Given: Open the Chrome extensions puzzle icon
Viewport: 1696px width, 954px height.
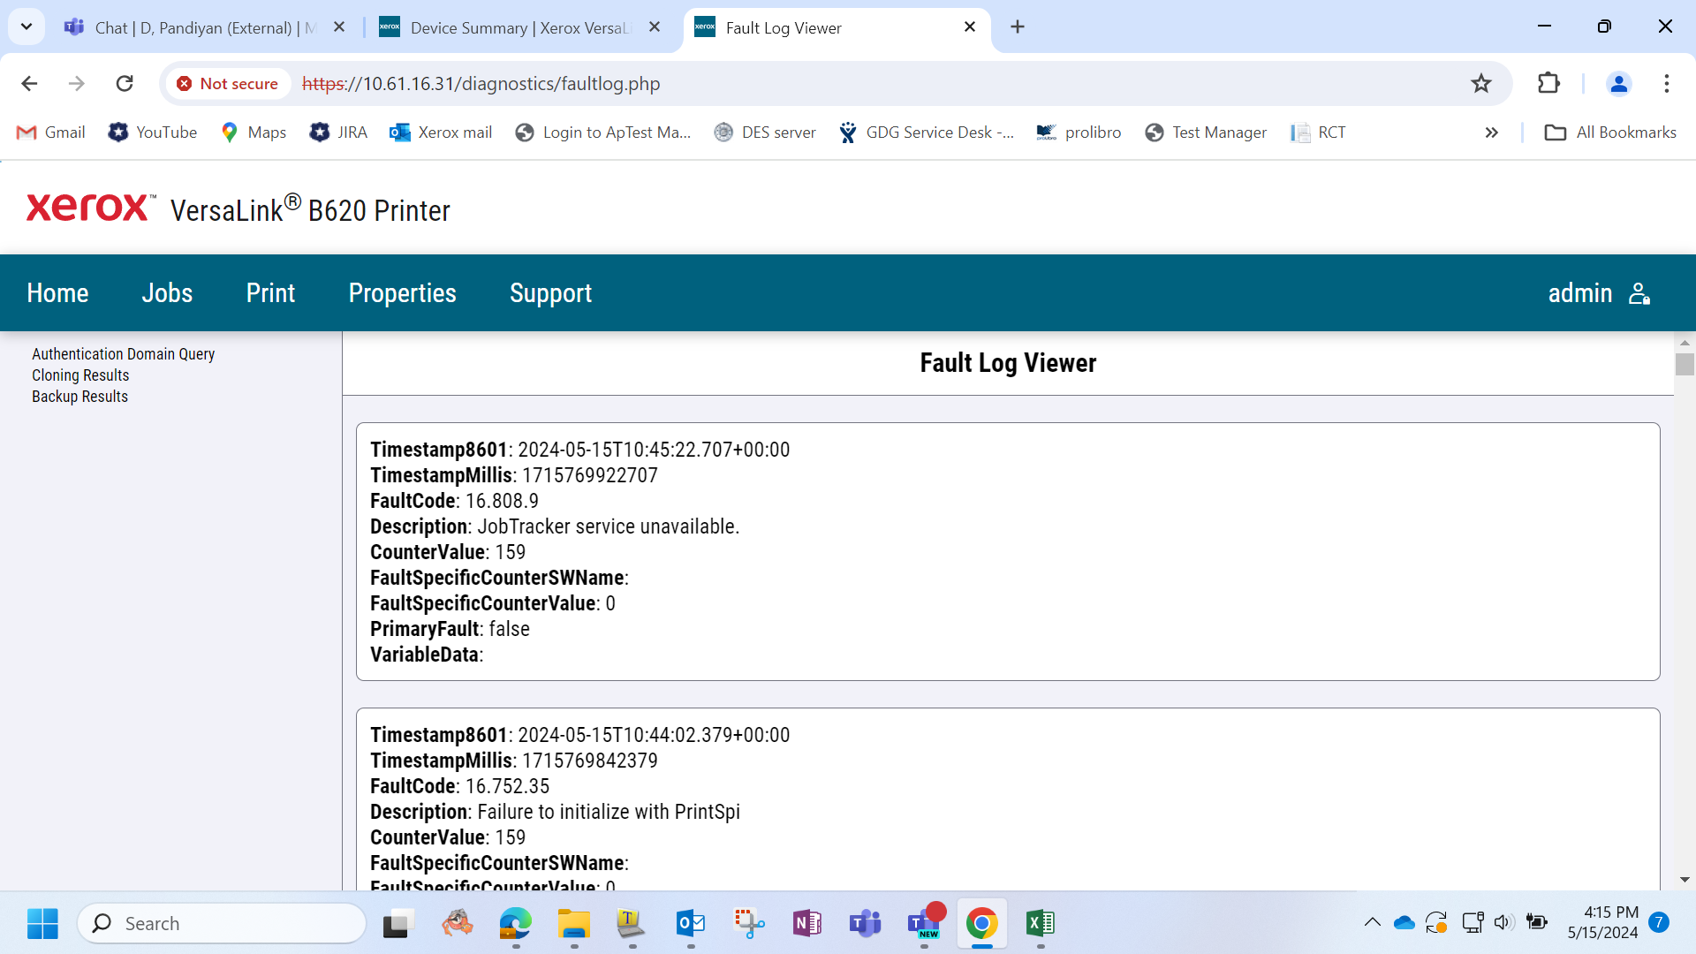Looking at the screenshot, I should (1548, 84).
